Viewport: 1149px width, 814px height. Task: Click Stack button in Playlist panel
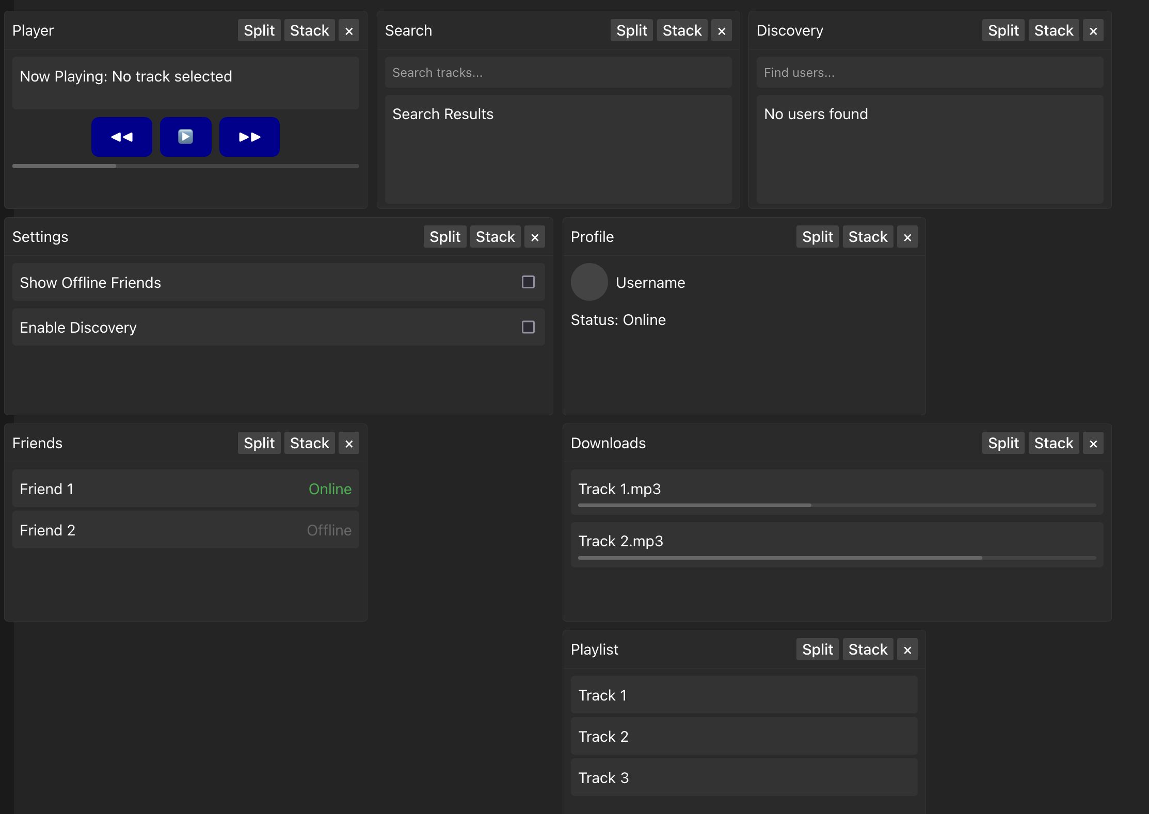[x=867, y=649]
